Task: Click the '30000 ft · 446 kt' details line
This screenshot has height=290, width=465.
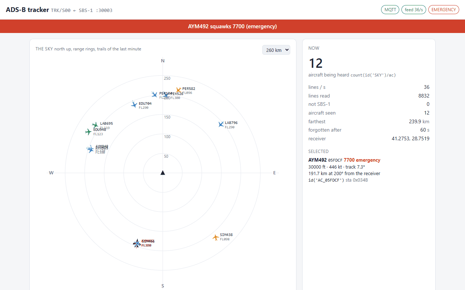Action: click(337, 167)
